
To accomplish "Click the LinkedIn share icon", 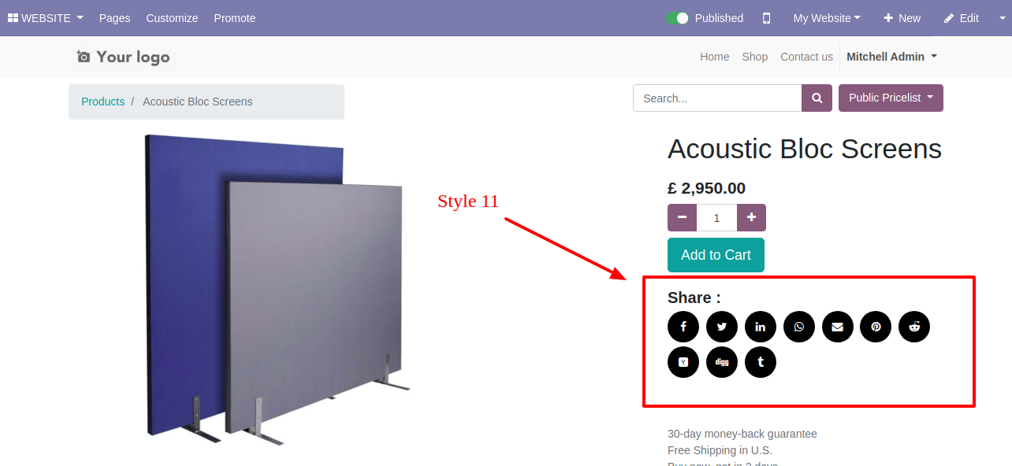I will tap(761, 327).
